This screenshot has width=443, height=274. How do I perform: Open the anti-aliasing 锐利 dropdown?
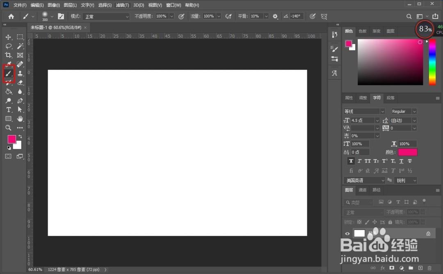(406, 180)
